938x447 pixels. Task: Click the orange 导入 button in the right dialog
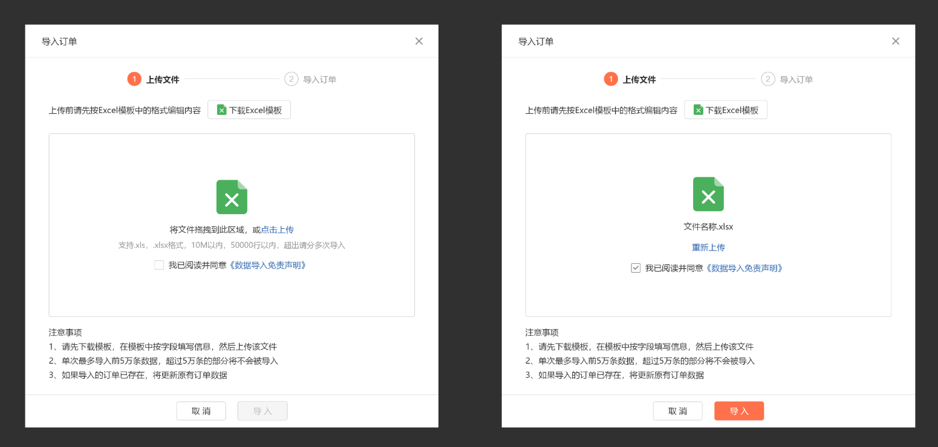coord(739,411)
